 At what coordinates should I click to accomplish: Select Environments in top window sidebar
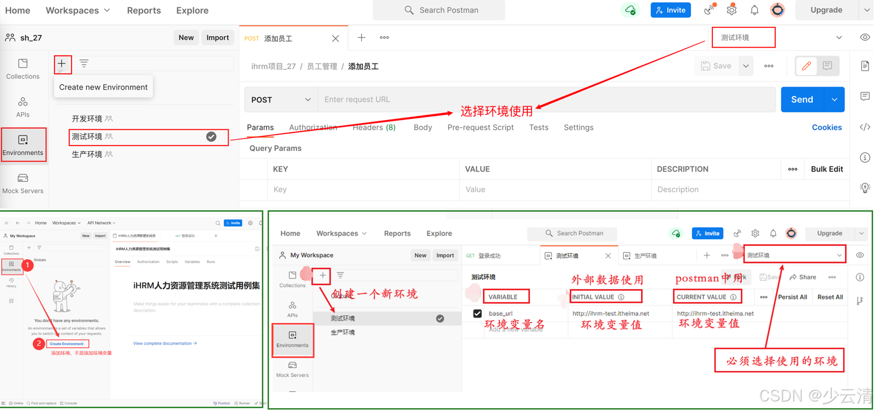click(23, 145)
